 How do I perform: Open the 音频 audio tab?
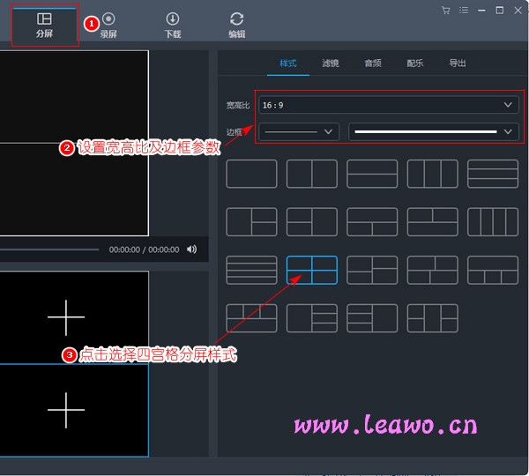click(x=373, y=63)
